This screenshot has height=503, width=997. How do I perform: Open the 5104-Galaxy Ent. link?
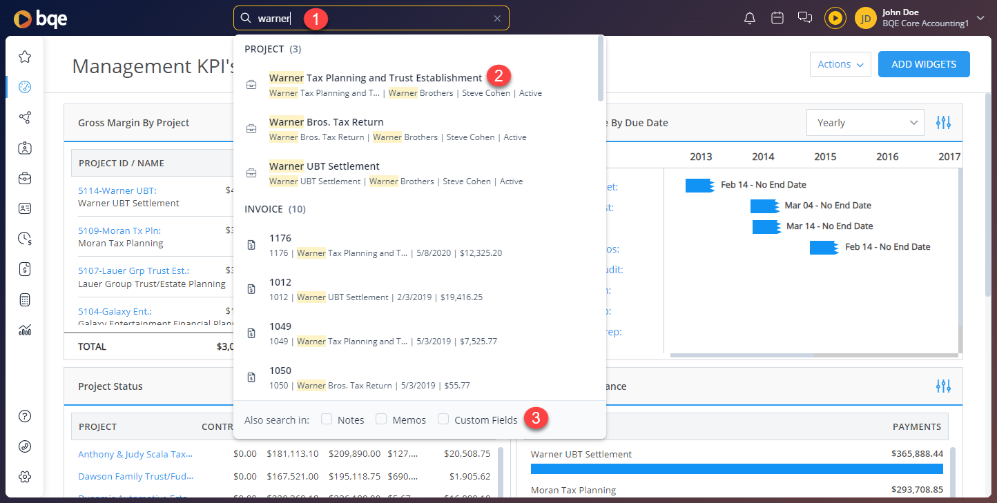click(x=115, y=311)
